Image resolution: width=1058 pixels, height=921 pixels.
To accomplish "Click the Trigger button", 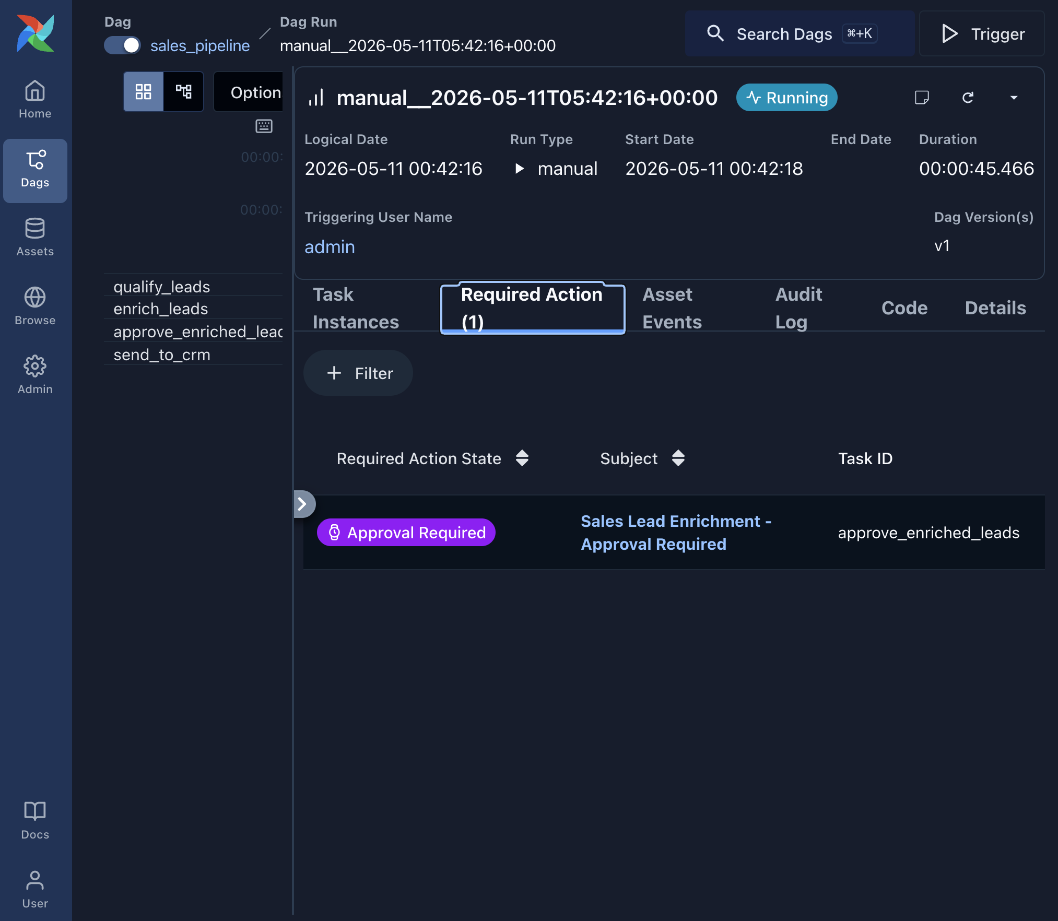I will [982, 34].
